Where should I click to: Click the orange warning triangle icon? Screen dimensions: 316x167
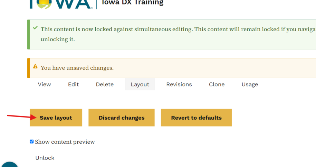point(35,66)
